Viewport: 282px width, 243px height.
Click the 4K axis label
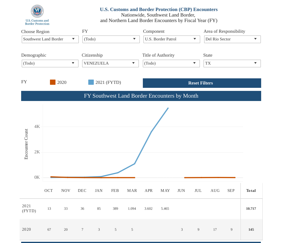tap(37, 127)
